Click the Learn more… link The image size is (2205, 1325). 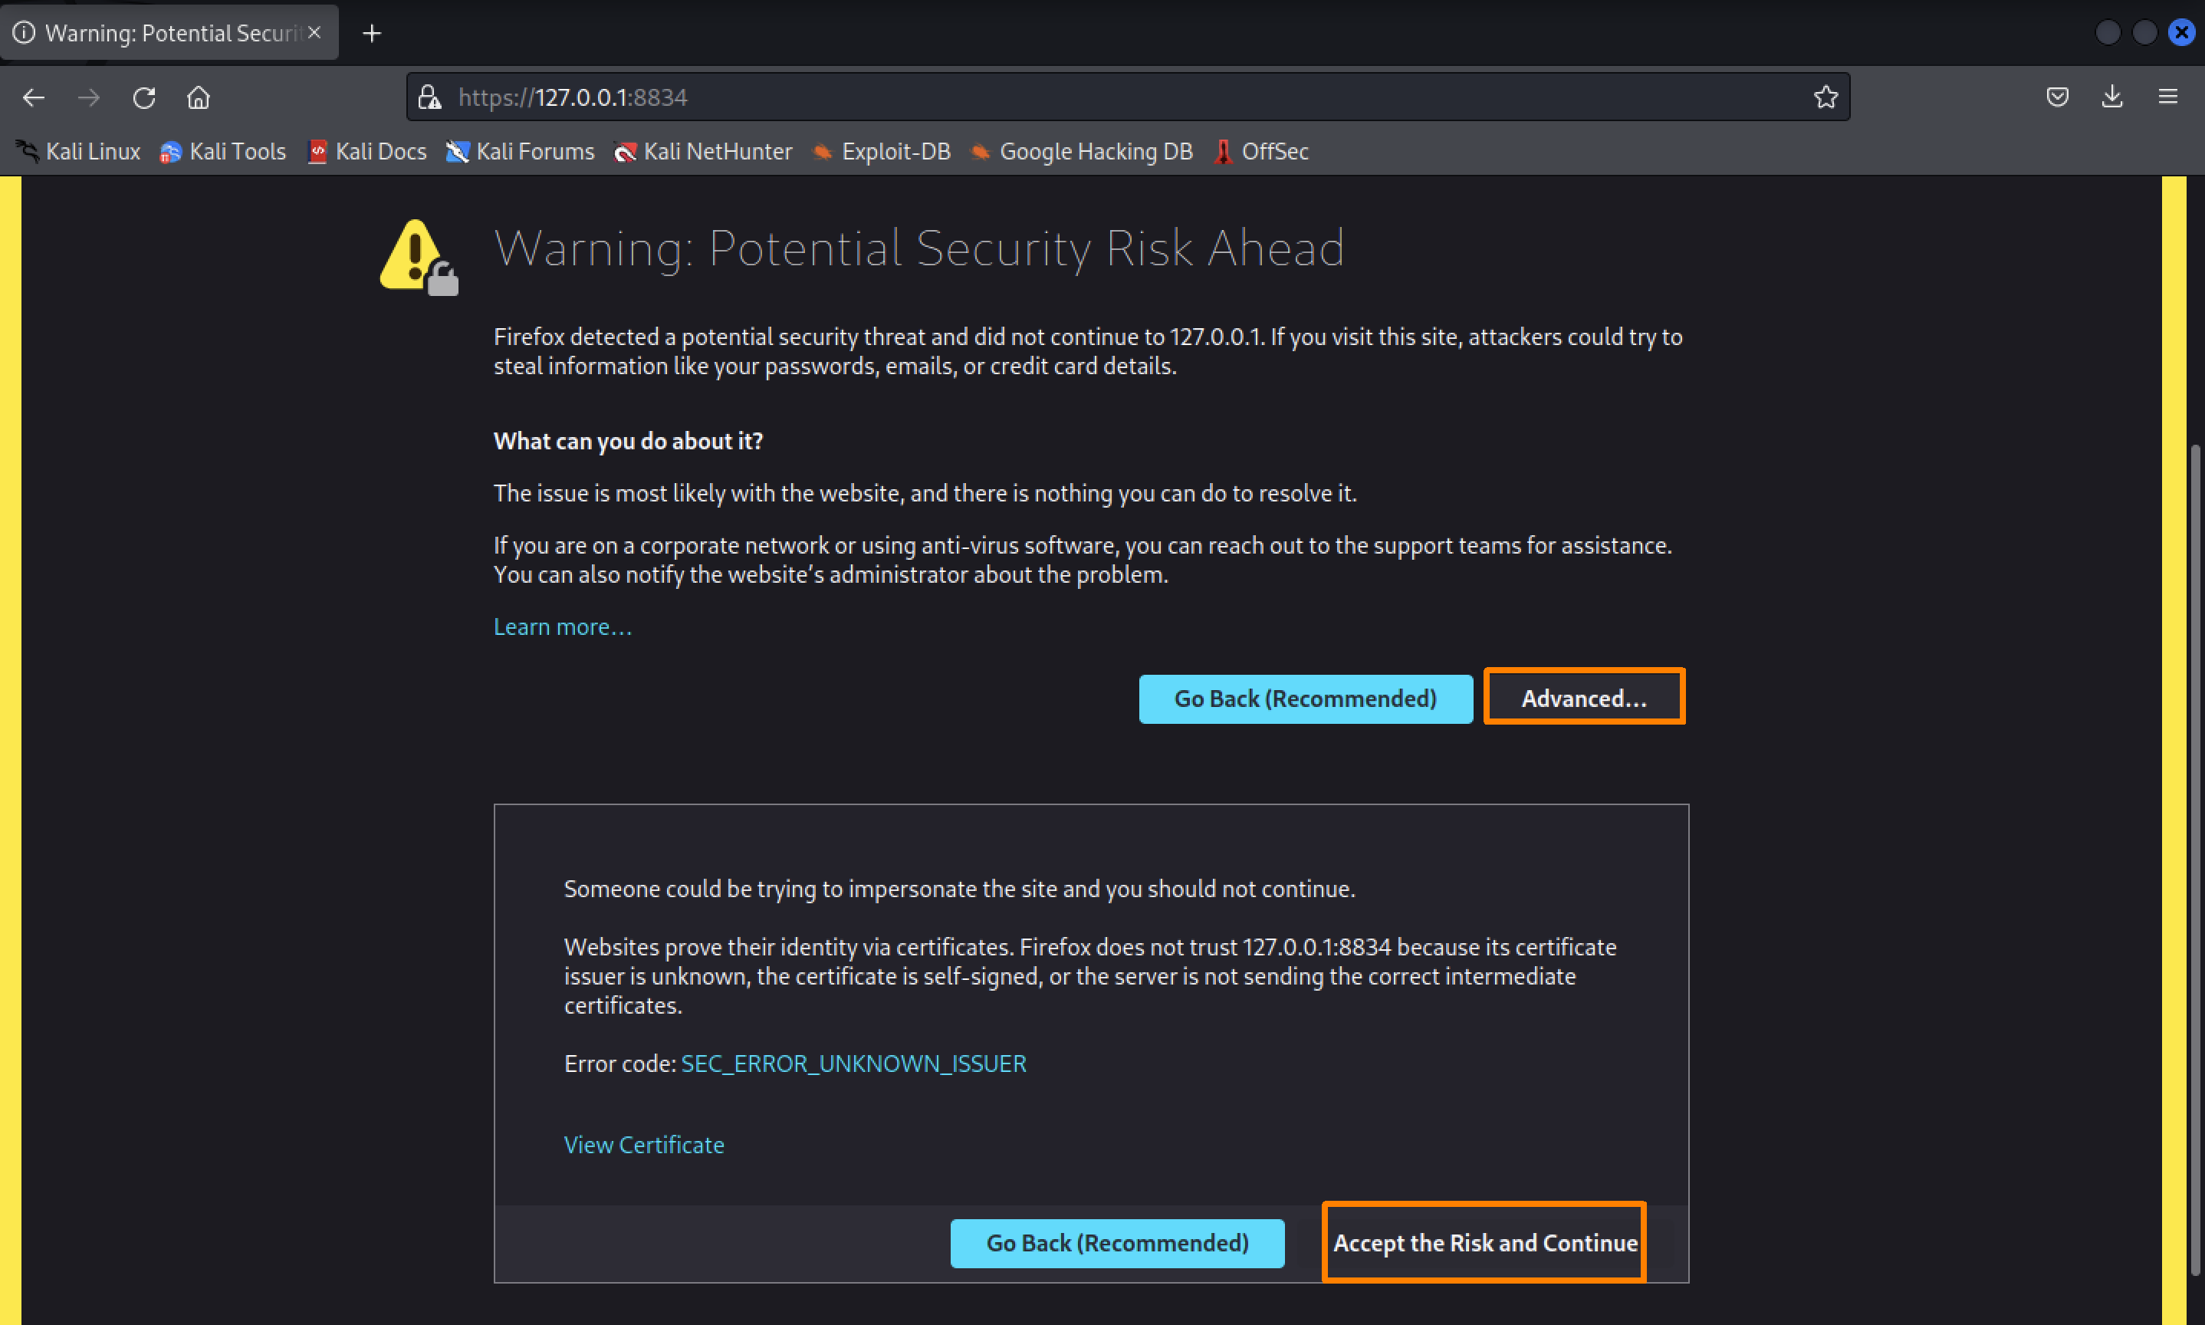563,626
